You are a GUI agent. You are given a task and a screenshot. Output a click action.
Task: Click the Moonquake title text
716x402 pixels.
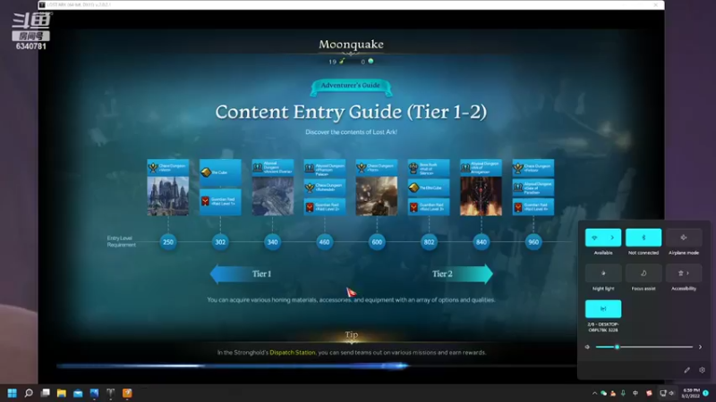(351, 44)
